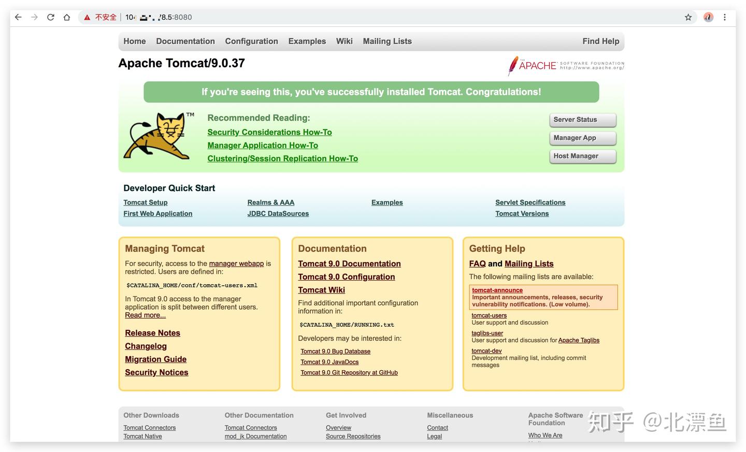The height and width of the screenshot is (452, 746).
Task: Open the taglibs-user mailing list link
Action: [x=487, y=333]
